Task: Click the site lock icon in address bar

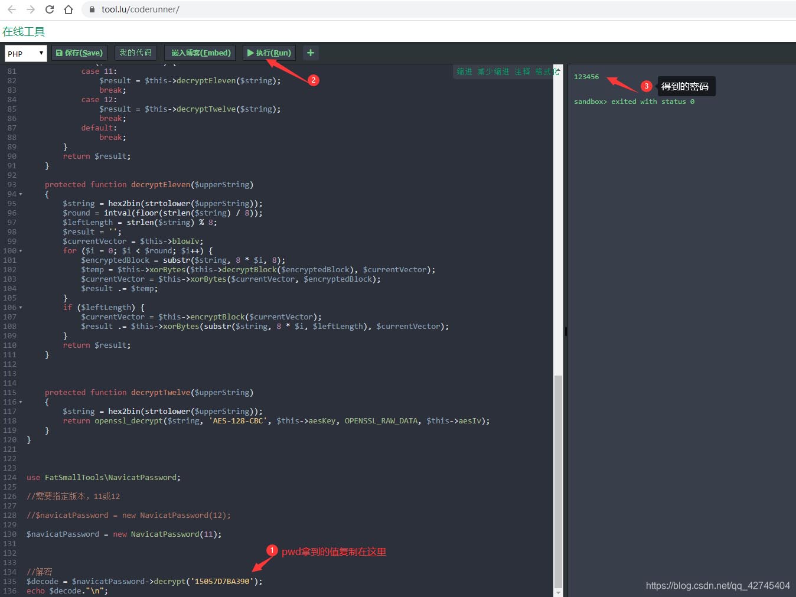Action: pyautogui.click(x=92, y=9)
